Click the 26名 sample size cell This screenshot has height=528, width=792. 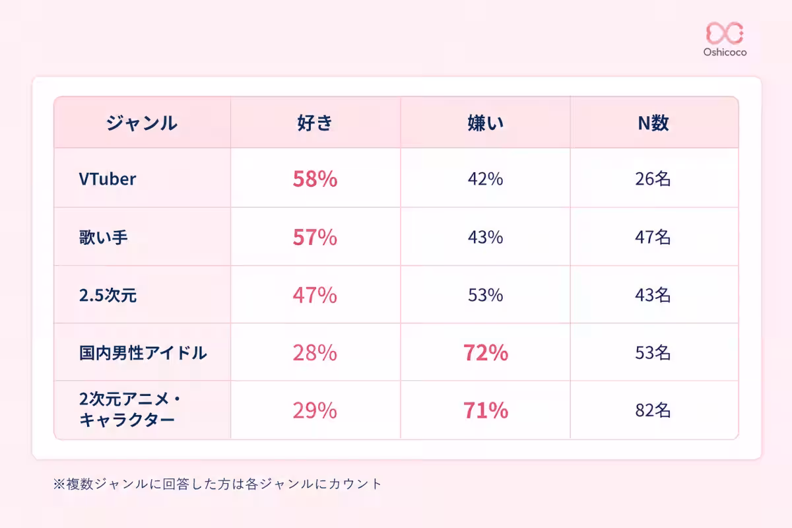(x=653, y=179)
